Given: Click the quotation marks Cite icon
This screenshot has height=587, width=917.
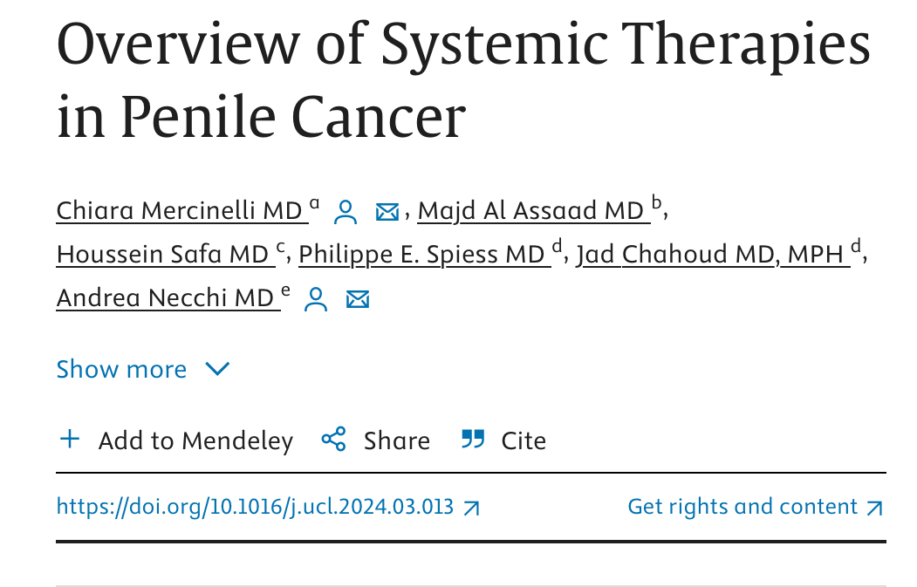Looking at the screenshot, I should (473, 439).
